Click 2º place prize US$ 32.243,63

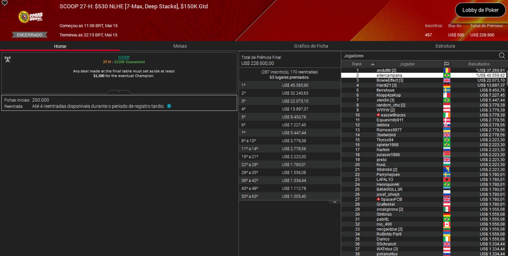tap(295, 93)
